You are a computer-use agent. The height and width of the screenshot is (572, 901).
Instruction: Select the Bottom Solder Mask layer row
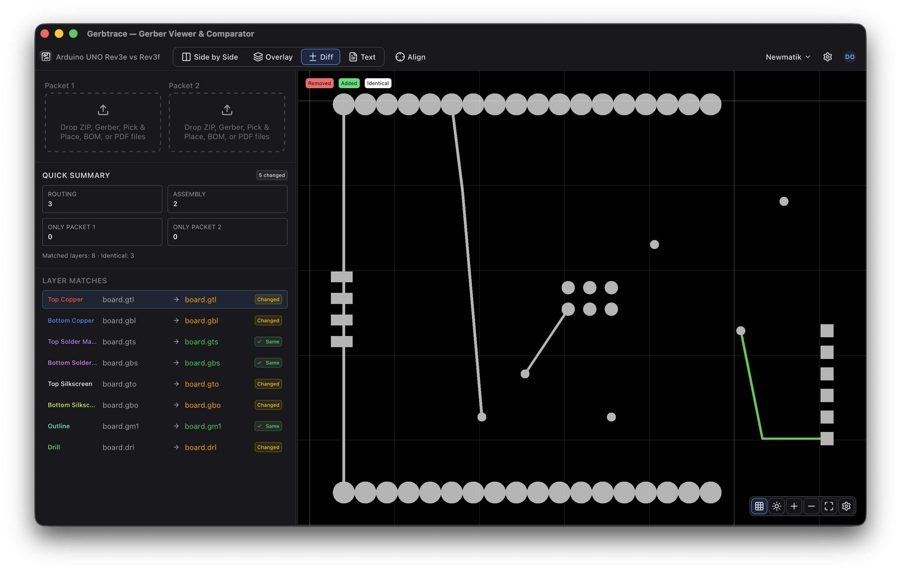[165, 363]
